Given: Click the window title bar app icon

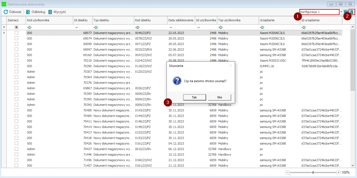Looking at the screenshot, I should [x=4, y=4].
